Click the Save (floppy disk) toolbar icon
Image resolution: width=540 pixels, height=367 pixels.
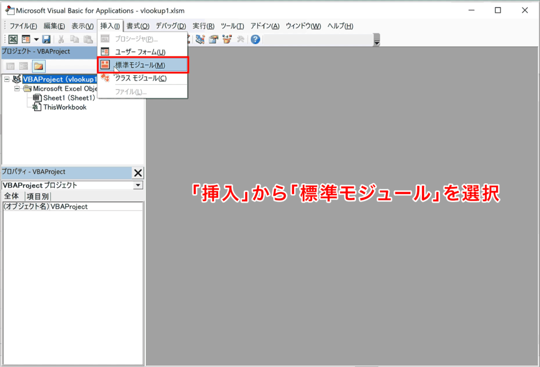pyautogui.click(x=46, y=39)
